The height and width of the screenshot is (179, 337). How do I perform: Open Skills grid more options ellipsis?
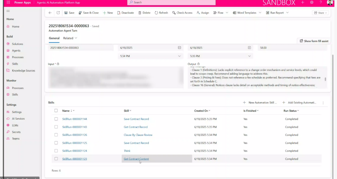point(323,103)
